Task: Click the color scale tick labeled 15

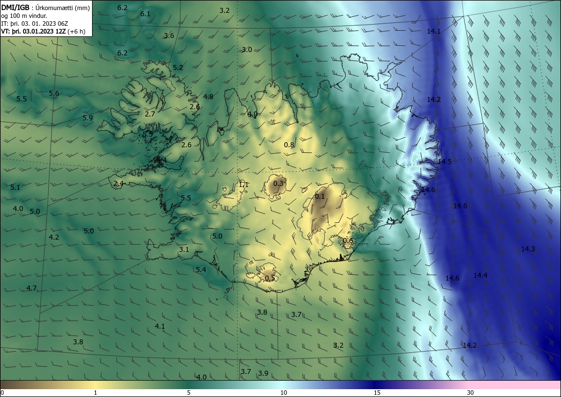Action: click(x=377, y=393)
